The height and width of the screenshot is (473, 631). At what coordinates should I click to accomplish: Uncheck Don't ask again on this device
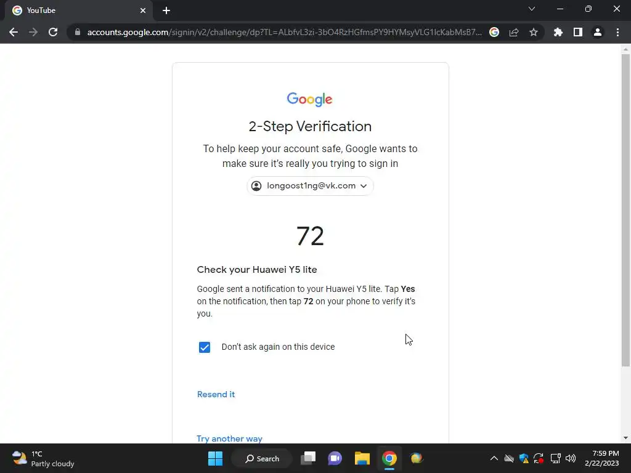tap(205, 347)
